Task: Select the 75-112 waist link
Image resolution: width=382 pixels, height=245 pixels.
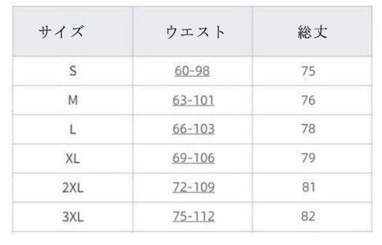Action: pyautogui.click(x=192, y=216)
